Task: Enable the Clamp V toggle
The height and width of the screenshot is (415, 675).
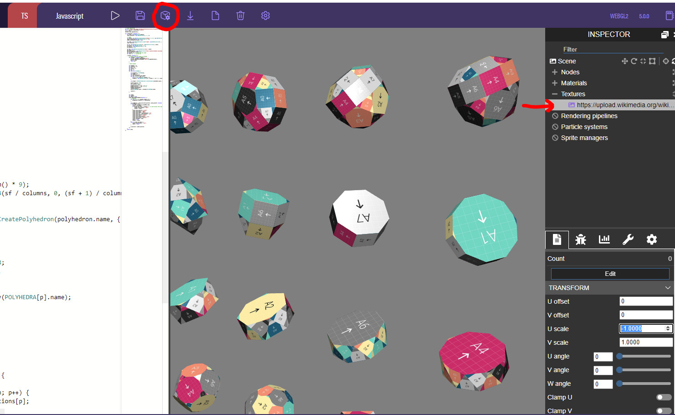Action: tap(665, 410)
